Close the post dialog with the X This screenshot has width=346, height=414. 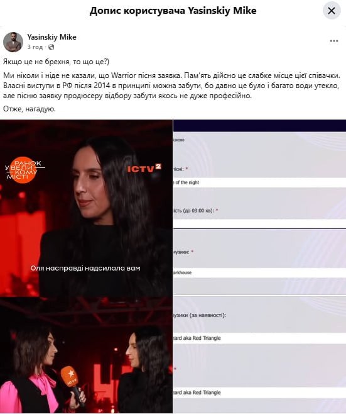[332, 11]
